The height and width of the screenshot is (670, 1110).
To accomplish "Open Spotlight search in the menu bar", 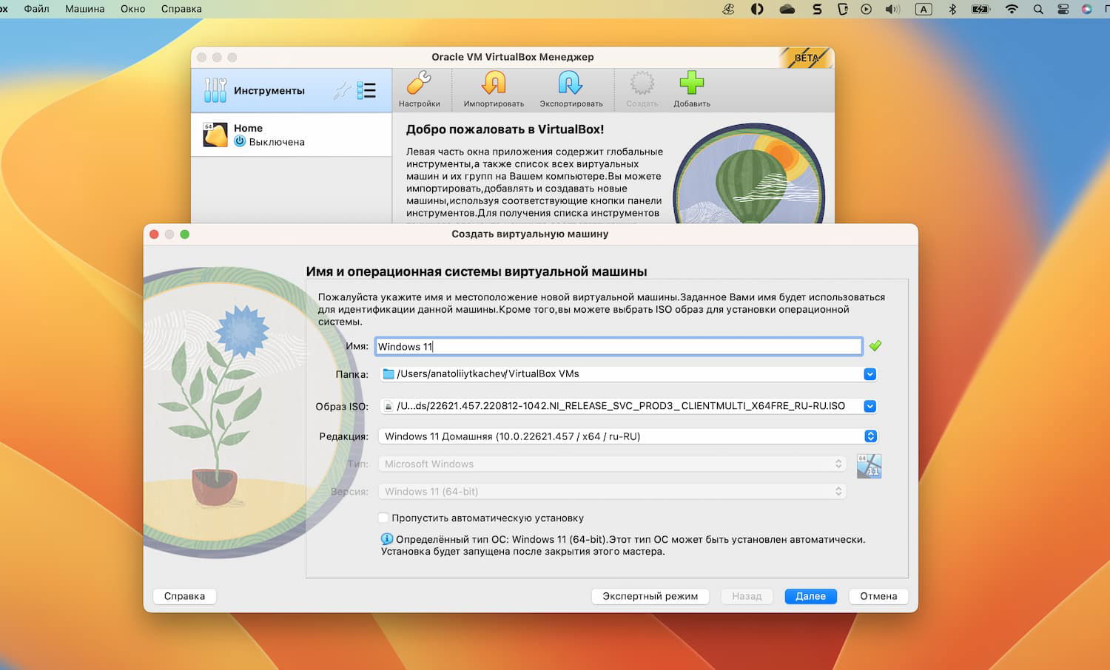I will [1038, 9].
